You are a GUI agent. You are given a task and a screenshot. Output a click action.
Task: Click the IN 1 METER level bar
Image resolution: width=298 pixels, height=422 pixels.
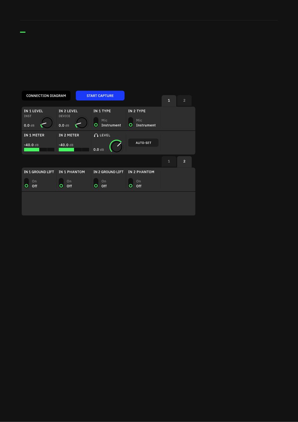(x=39, y=150)
